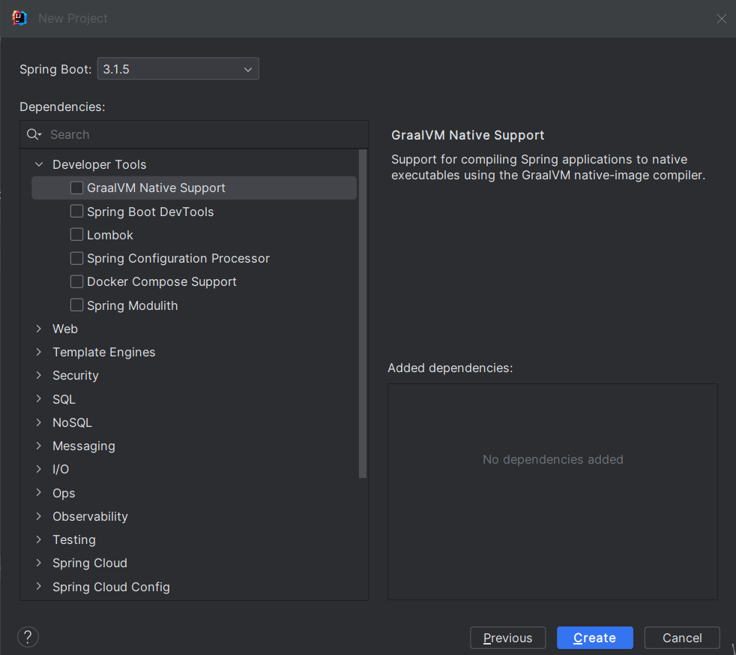Expand the Observability category

[39, 516]
